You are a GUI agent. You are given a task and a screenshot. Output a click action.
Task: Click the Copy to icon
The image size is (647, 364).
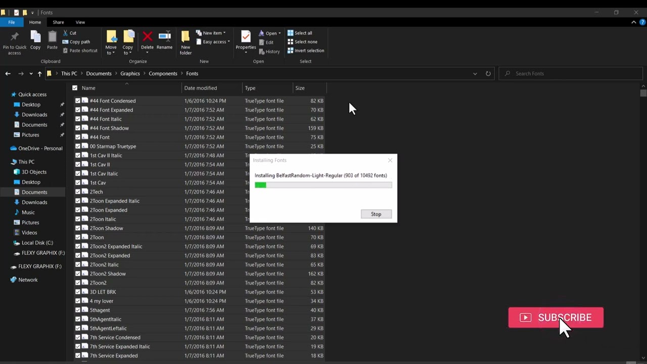point(128,37)
